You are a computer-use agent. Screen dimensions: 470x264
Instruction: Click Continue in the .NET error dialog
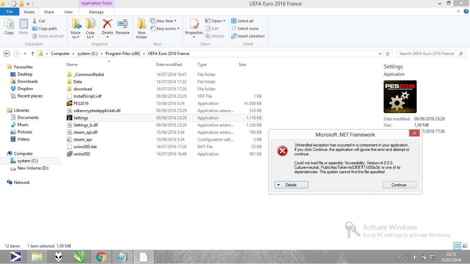point(399,185)
